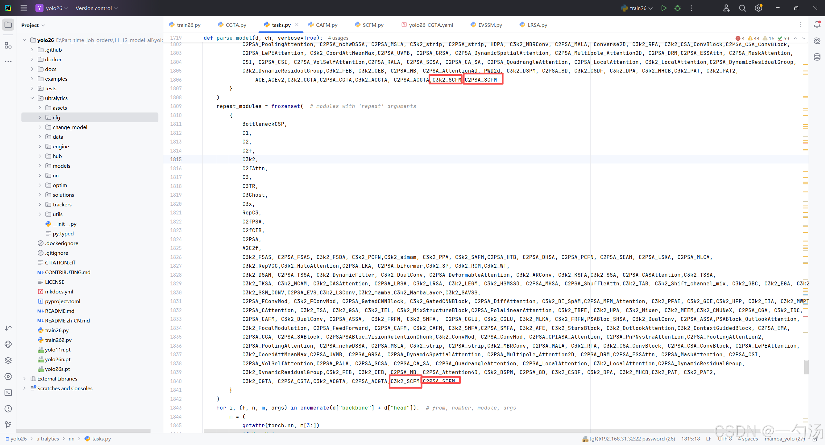825x445 pixels.
Task: Toggle the Project tool window folder icon
Action: click(8, 25)
